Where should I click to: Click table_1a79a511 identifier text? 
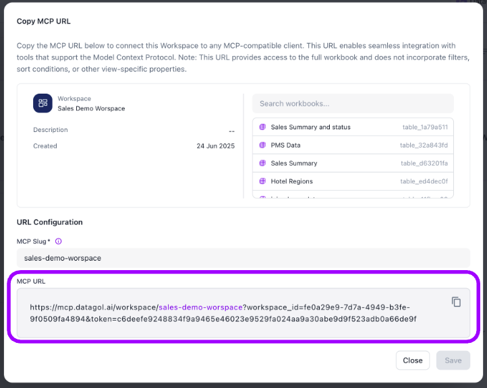point(425,127)
